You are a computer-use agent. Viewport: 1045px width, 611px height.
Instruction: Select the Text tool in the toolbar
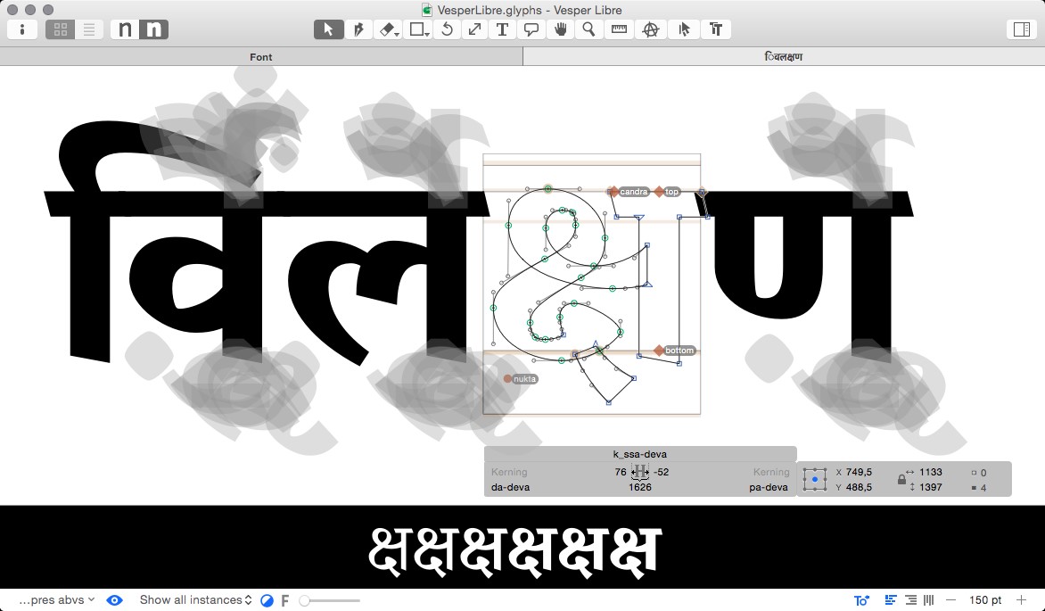[x=502, y=29]
